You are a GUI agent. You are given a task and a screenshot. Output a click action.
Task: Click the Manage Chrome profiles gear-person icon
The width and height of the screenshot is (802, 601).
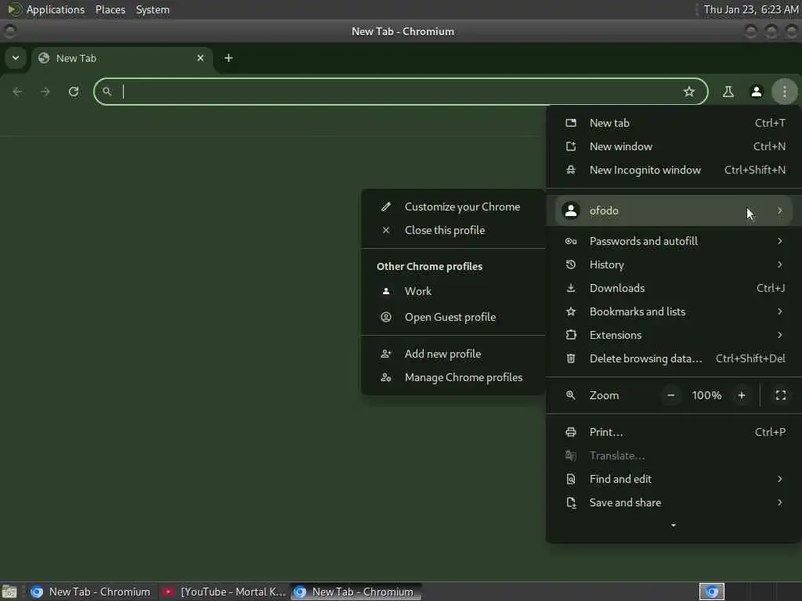(x=386, y=377)
